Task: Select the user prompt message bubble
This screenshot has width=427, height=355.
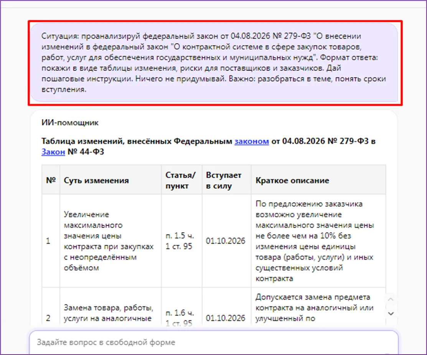Action: pos(214,63)
